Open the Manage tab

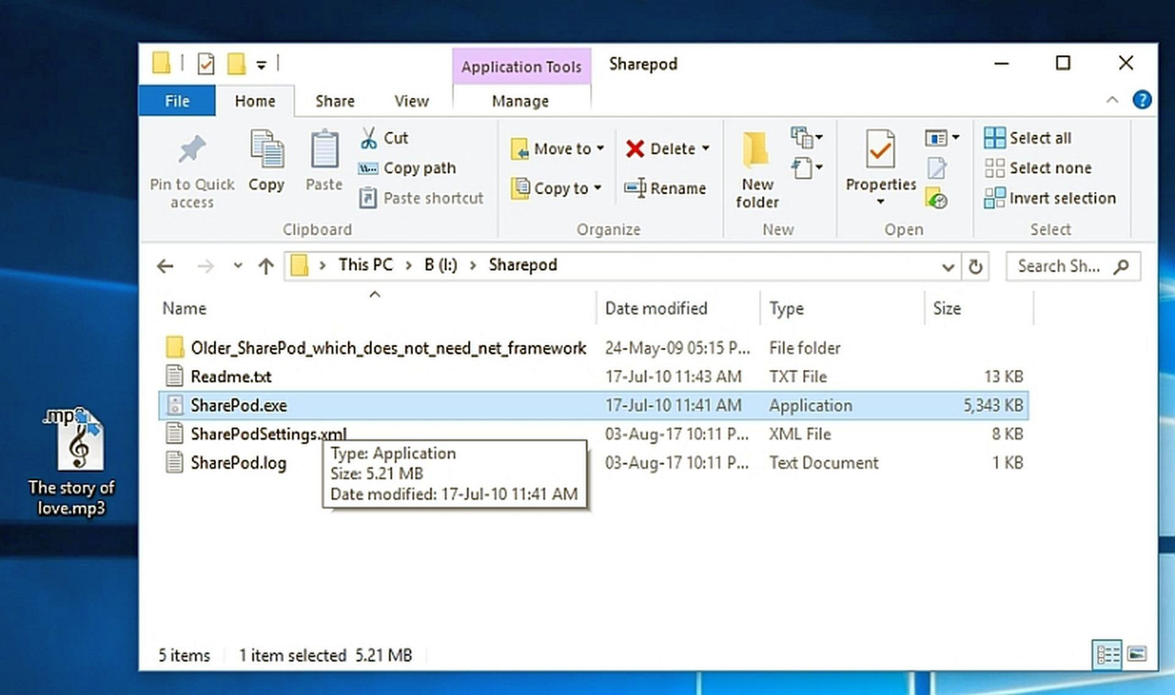pos(520,101)
